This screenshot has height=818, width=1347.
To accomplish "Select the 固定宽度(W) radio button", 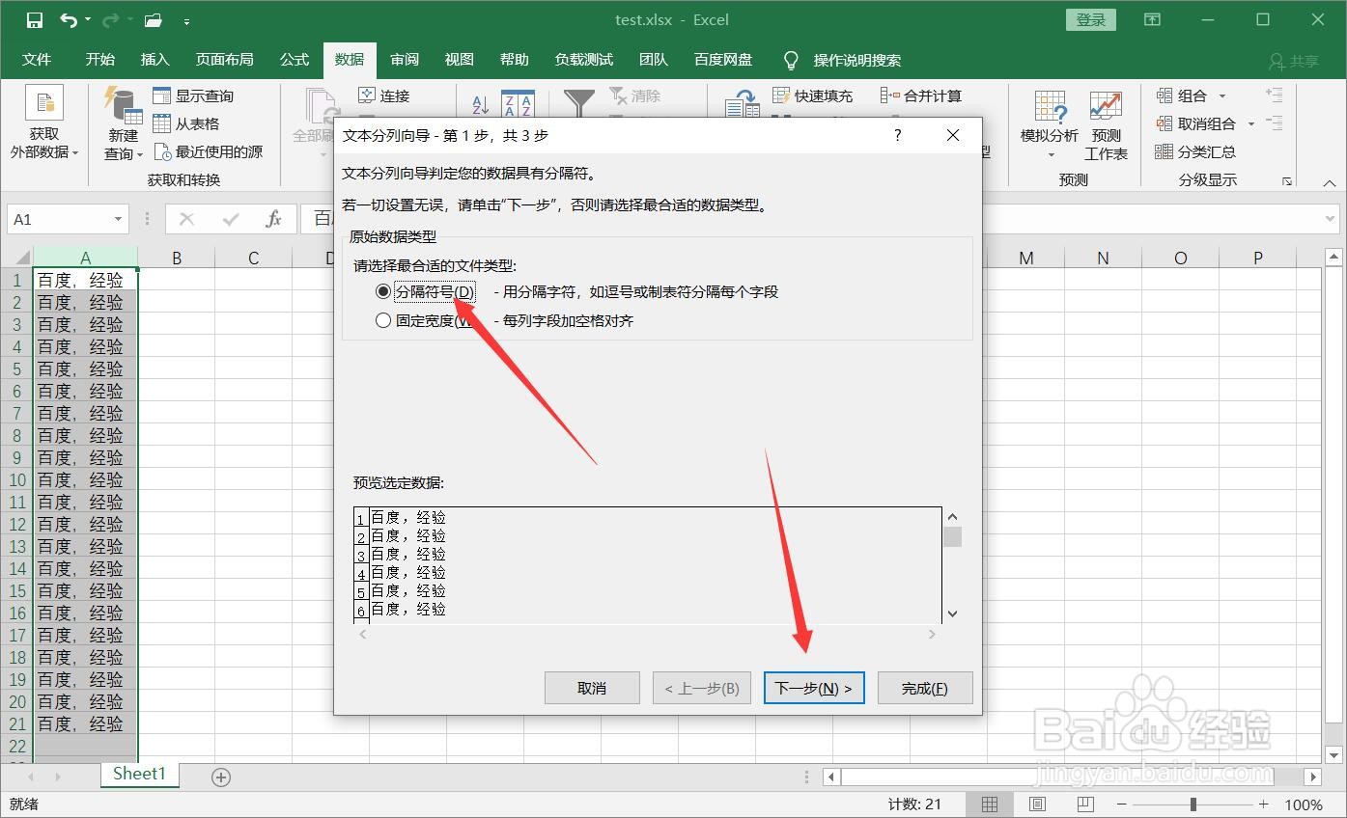I will pyautogui.click(x=383, y=321).
